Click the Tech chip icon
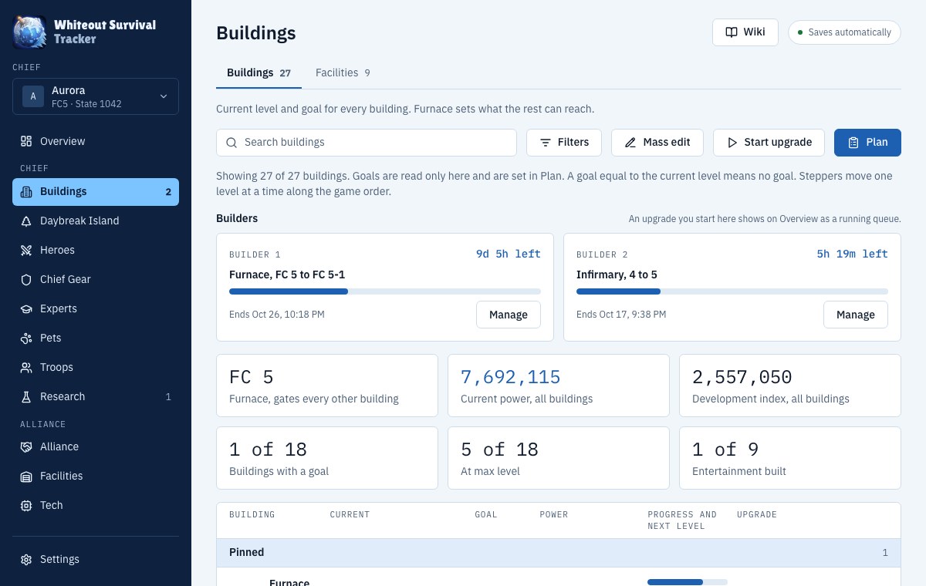926x586 pixels. tap(26, 506)
